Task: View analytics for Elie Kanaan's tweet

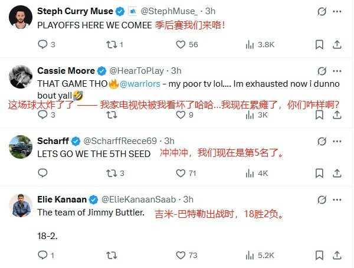Action: point(250,256)
